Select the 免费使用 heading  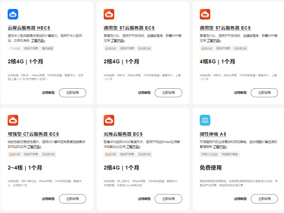pyautogui.click(x=211, y=168)
